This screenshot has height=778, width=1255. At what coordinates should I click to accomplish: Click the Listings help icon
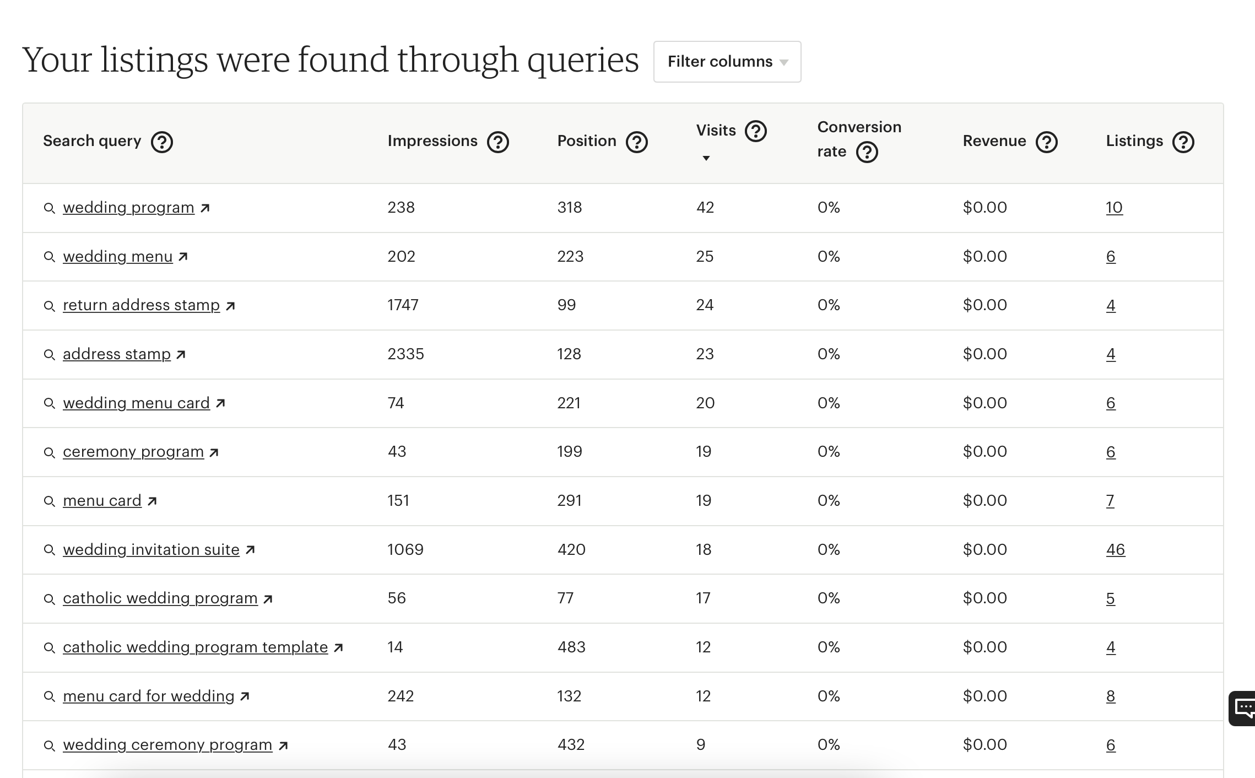click(1183, 142)
